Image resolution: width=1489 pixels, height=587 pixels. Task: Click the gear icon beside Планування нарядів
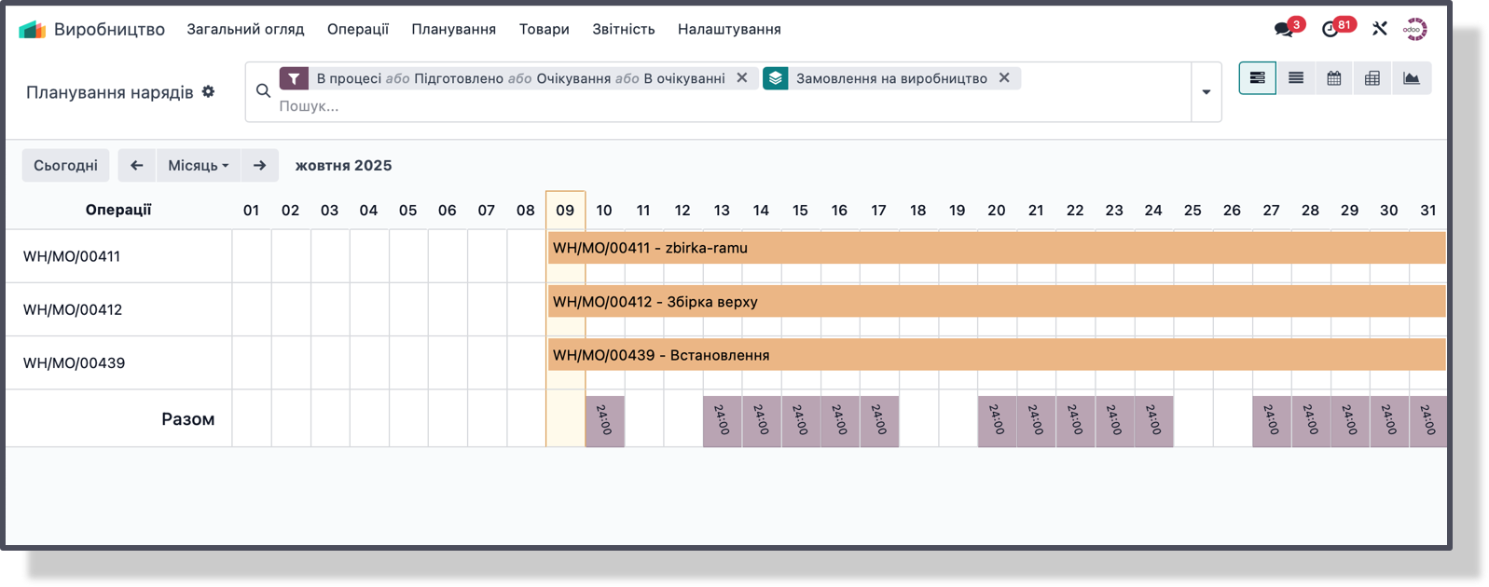209,91
